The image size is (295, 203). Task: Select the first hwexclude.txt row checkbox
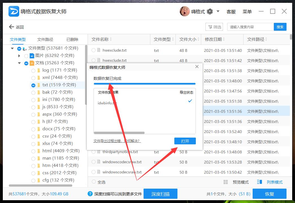pos(94,50)
